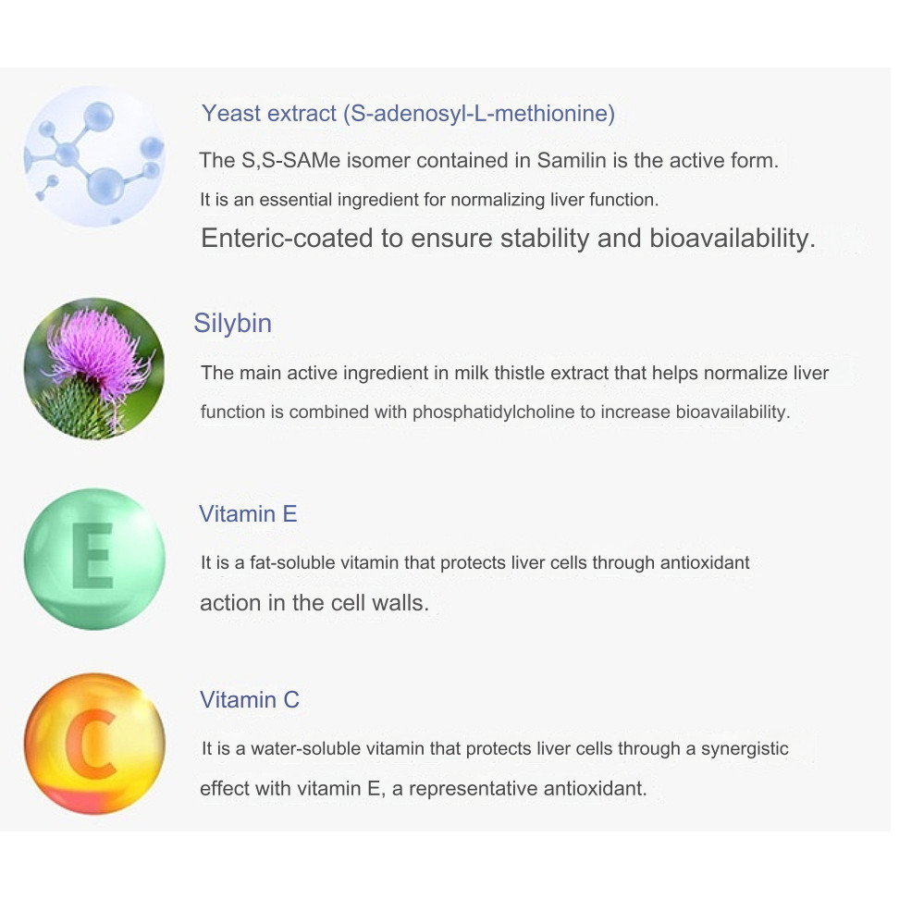Click the Vitamin E heading text

click(x=248, y=513)
